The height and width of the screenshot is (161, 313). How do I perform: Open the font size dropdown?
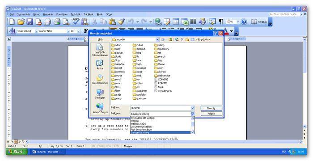click(79, 31)
